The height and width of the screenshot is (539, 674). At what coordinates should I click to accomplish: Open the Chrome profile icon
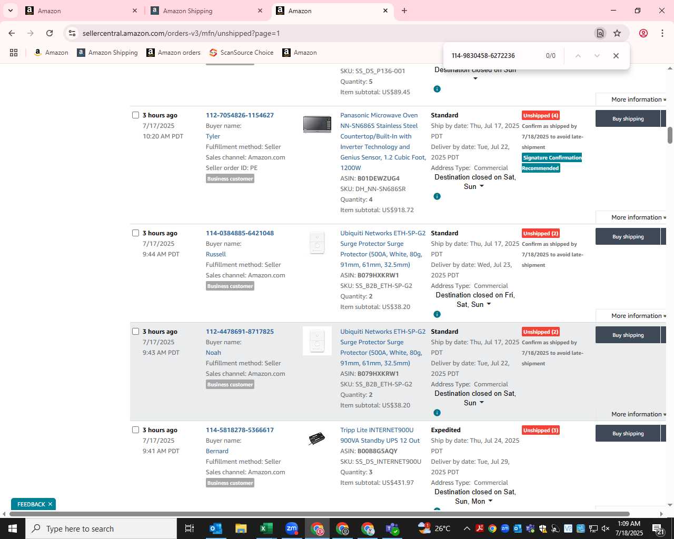coord(643,33)
